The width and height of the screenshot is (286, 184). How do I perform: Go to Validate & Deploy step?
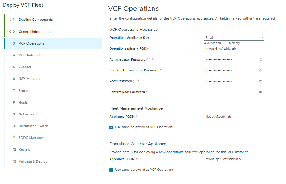(33, 161)
